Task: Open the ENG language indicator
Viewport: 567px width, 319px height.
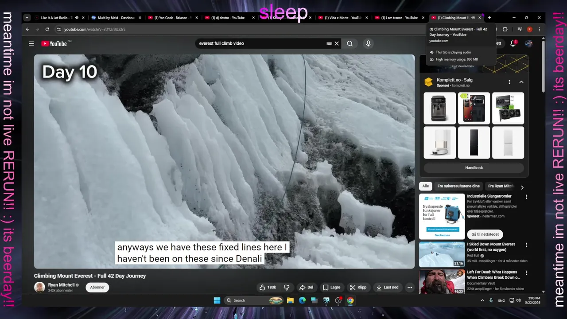Action: (x=501, y=300)
